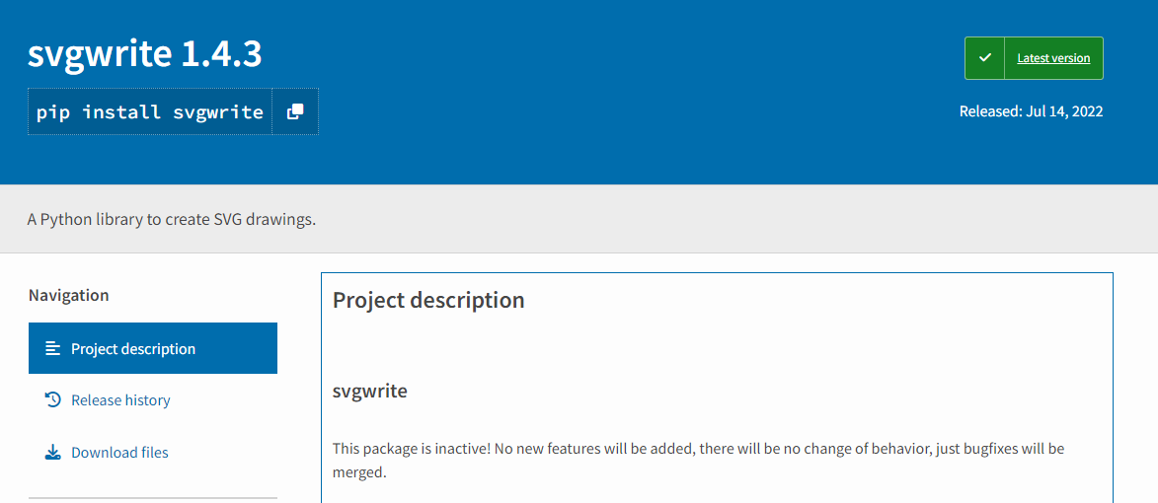Image resolution: width=1158 pixels, height=503 pixels.
Task: Click the download arrow icon beside Download files
Action: (52, 452)
